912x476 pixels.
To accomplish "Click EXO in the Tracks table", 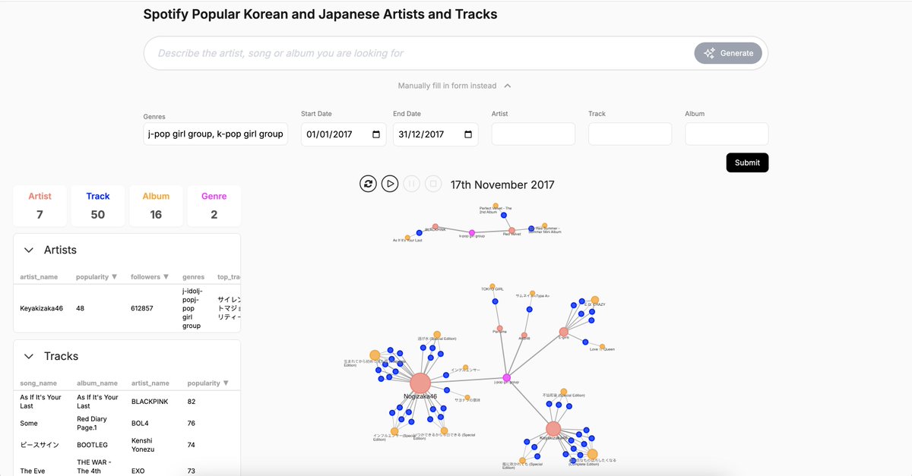I will [x=138, y=471].
